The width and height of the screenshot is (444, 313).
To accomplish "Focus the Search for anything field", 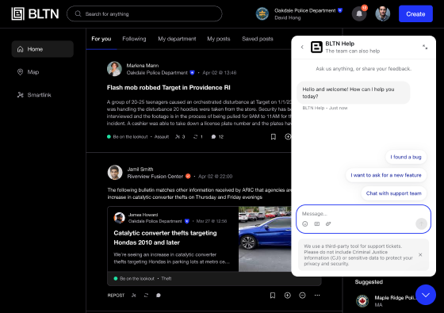I will click(x=144, y=14).
